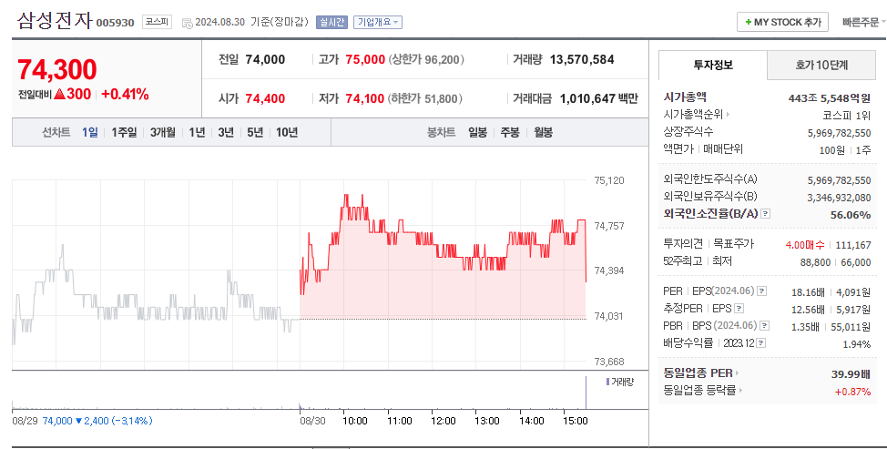Select the 1년 line chart period
Viewport: 887px width, 449px height.
[197, 132]
